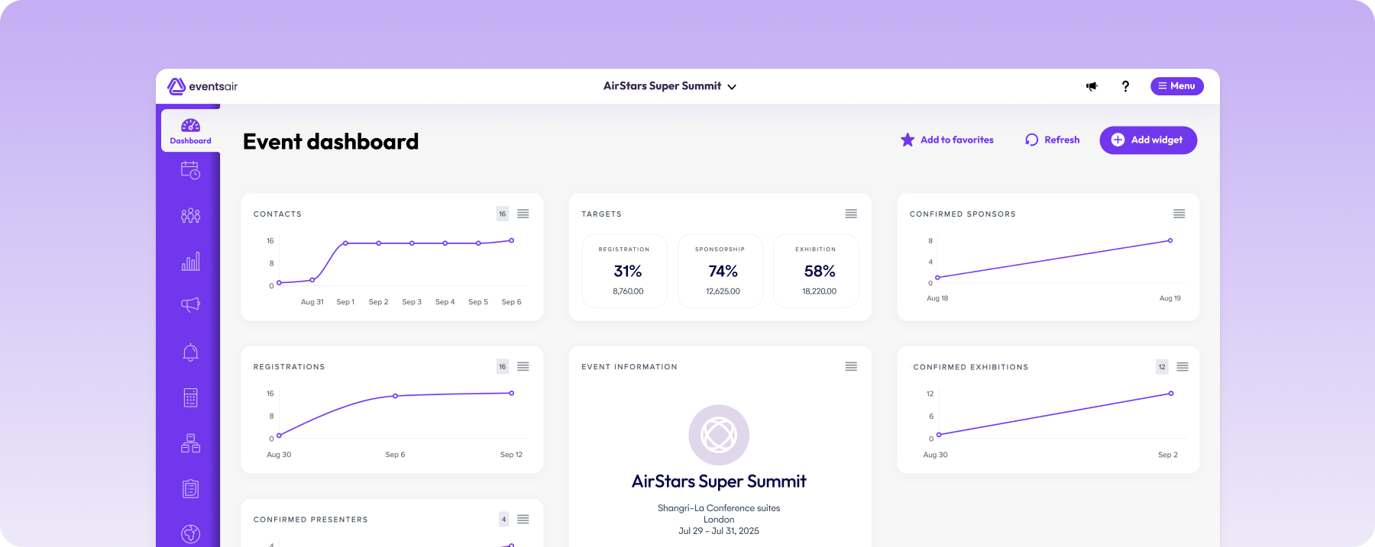The height and width of the screenshot is (547, 1375).
Task: Expand the AirStars Super Summit event dropdown
Action: pyautogui.click(x=670, y=86)
